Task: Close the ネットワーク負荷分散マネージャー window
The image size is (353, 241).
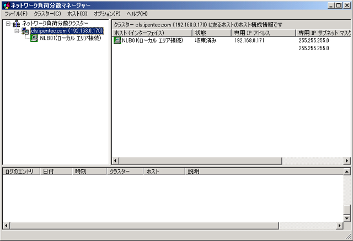Action: [347, 6]
